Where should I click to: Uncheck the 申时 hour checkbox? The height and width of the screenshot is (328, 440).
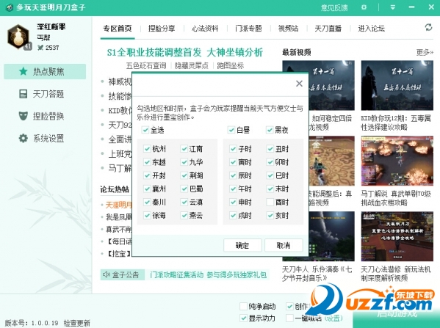pyautogui.click(x=233, y=202)
